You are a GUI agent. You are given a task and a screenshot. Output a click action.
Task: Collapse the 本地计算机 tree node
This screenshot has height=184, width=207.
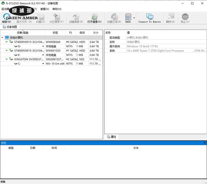pyautogui.click(x=2, y=37)
